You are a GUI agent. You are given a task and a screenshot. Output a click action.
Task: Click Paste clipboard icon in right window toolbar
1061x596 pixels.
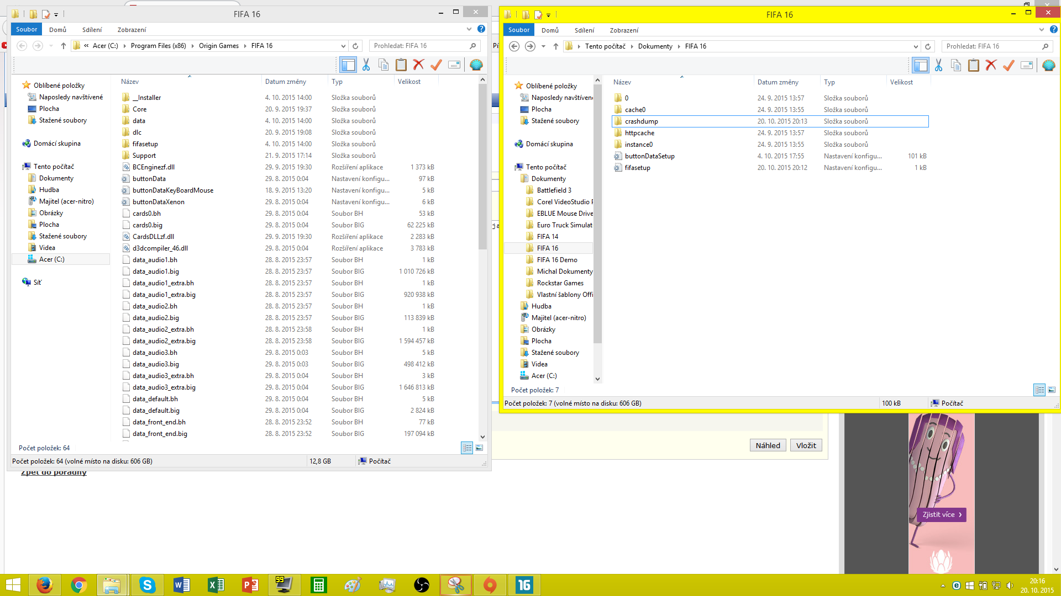point(974,66)
